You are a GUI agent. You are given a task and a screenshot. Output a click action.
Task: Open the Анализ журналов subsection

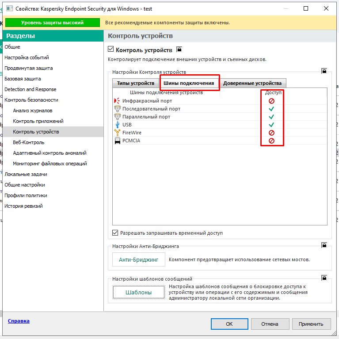pos(53,110)
